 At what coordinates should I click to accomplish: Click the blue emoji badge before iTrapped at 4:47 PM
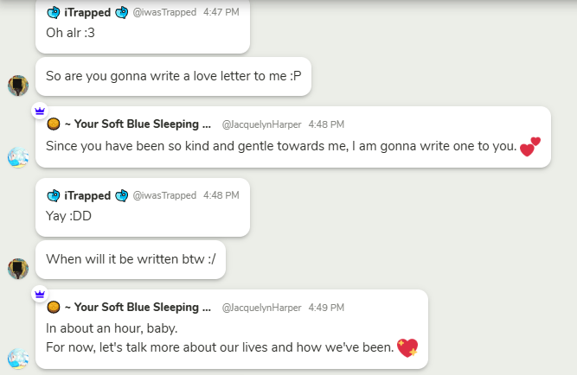click(53, 13)
